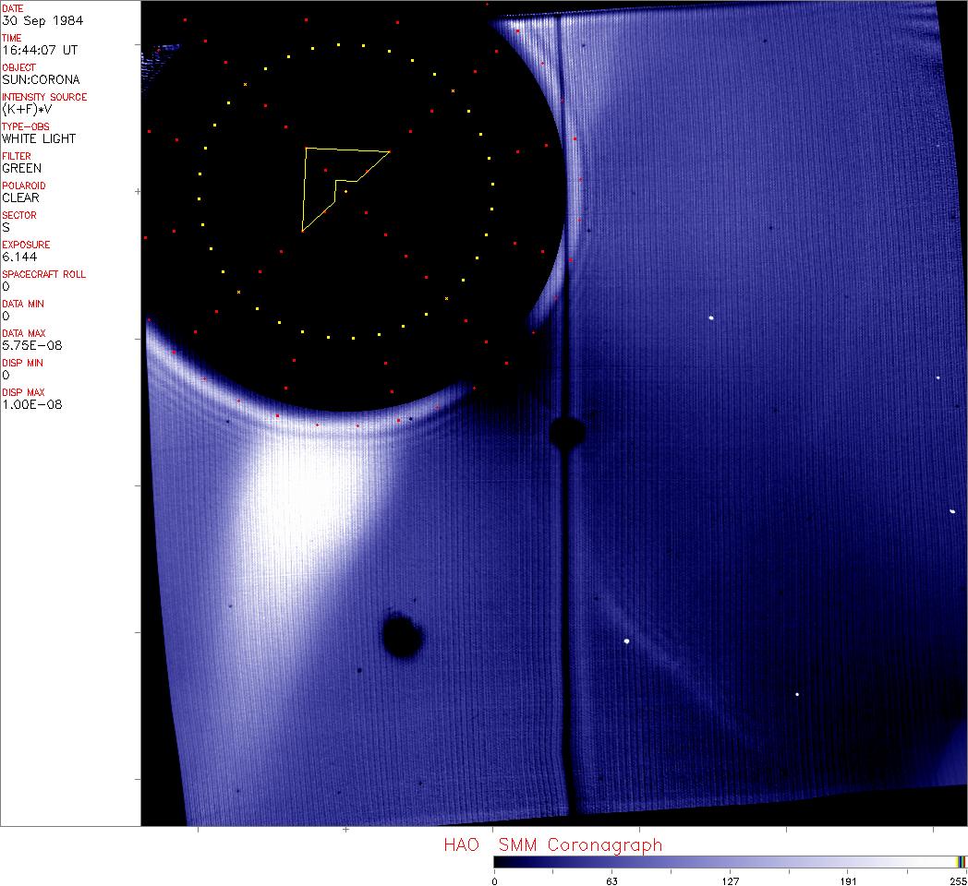
Task: Click the dark round spot on the vertical line
Action: point(565,432)
